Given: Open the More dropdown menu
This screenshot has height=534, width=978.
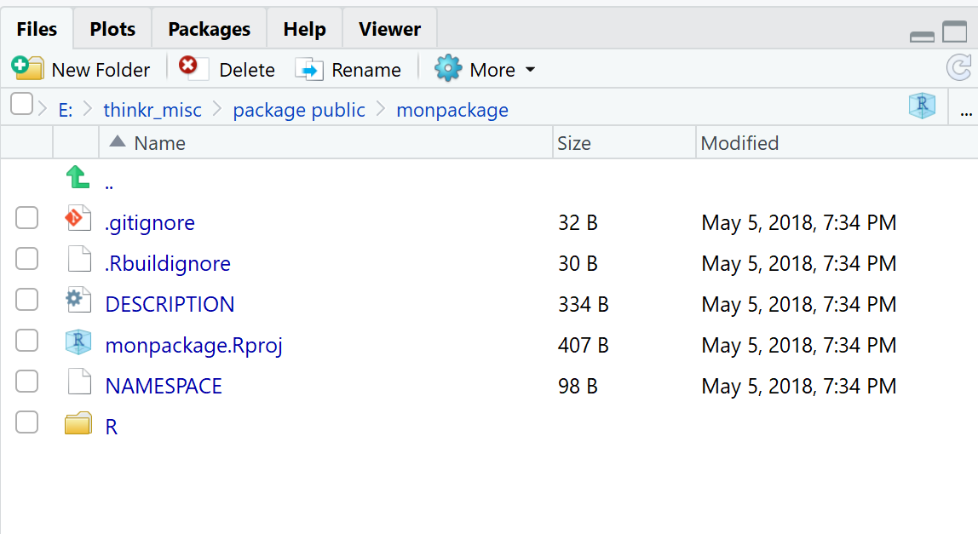Looking at the screenshot, I should pos(486,69).
